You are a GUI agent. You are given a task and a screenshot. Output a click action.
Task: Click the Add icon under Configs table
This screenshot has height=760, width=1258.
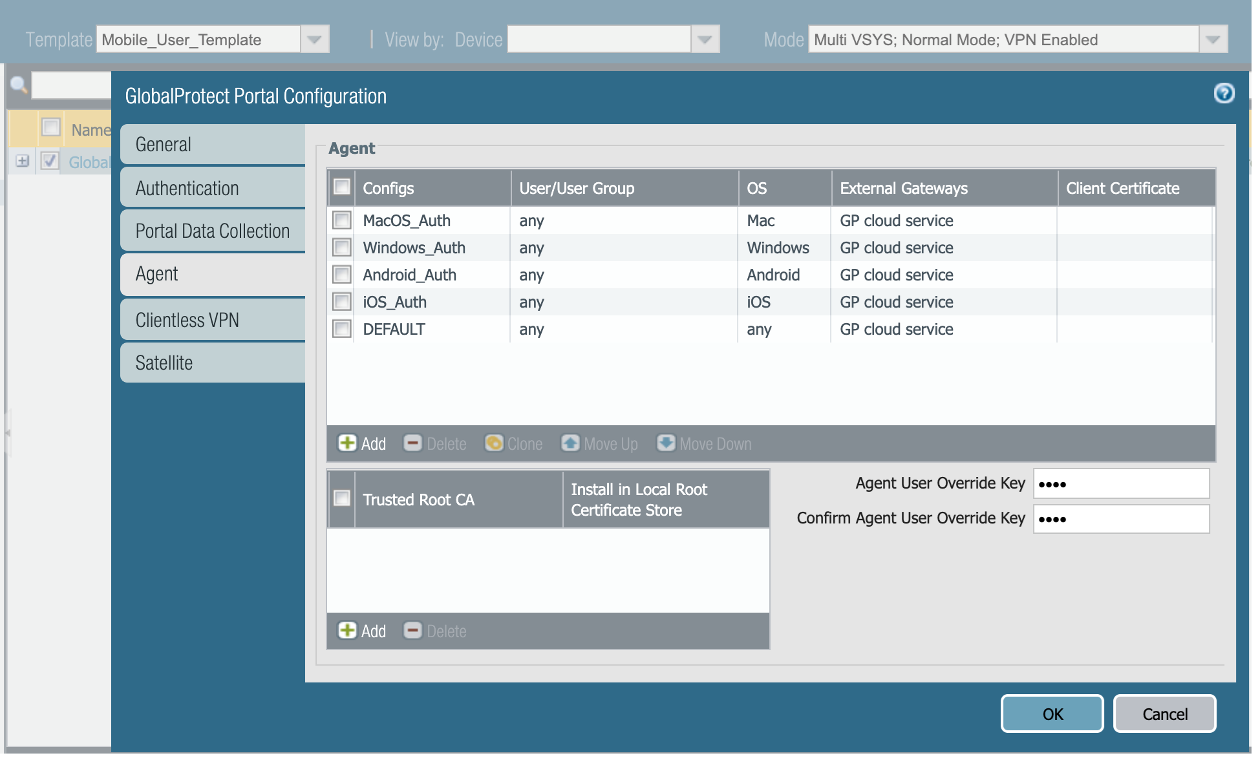tap(347, 443)
